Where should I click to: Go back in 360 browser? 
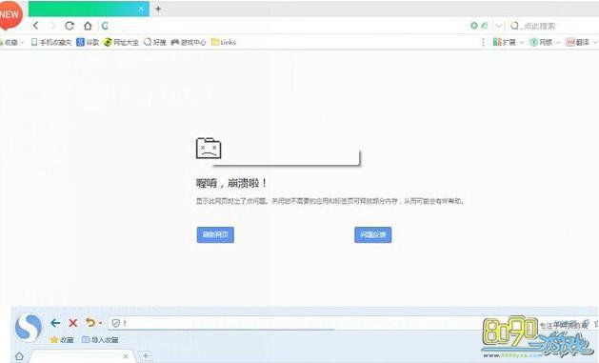36,26
